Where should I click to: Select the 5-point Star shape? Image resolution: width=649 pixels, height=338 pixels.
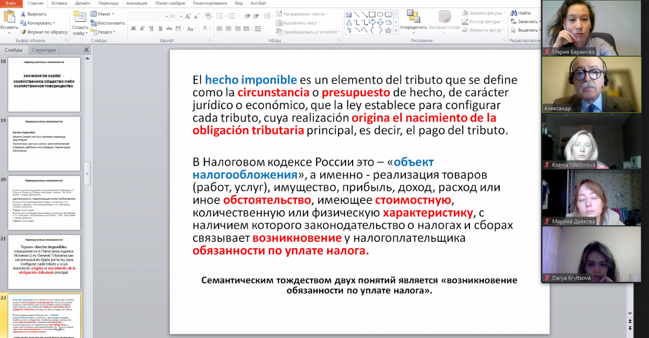pyautogui.click(x=388, y=30)
